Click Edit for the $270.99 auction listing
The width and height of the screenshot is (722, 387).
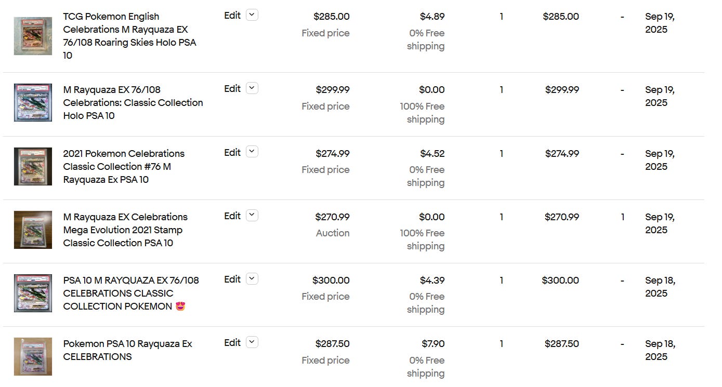(x=232, y=216)
